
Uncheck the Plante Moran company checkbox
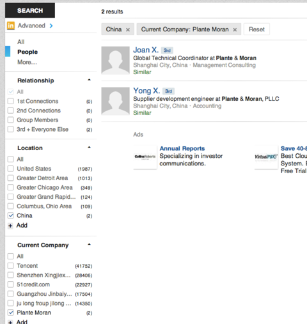pyautogui.click(x=10, y=312)
